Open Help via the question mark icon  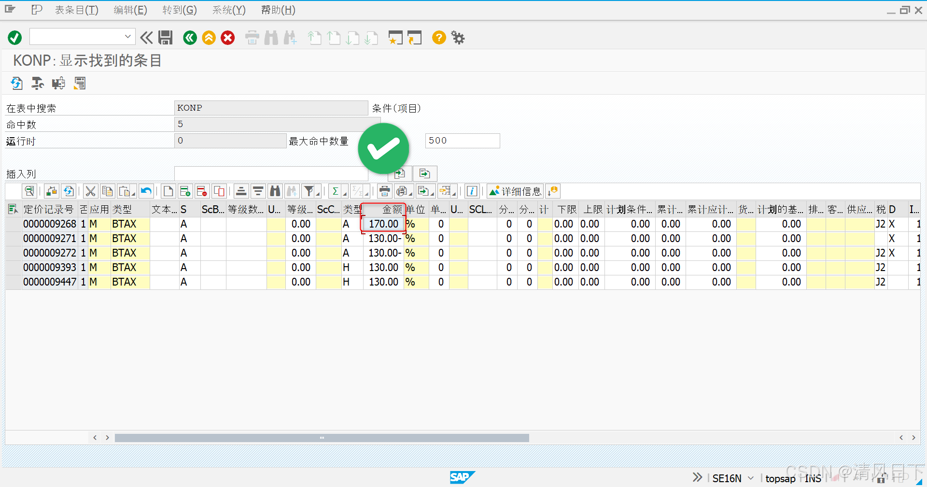(438, 38)
